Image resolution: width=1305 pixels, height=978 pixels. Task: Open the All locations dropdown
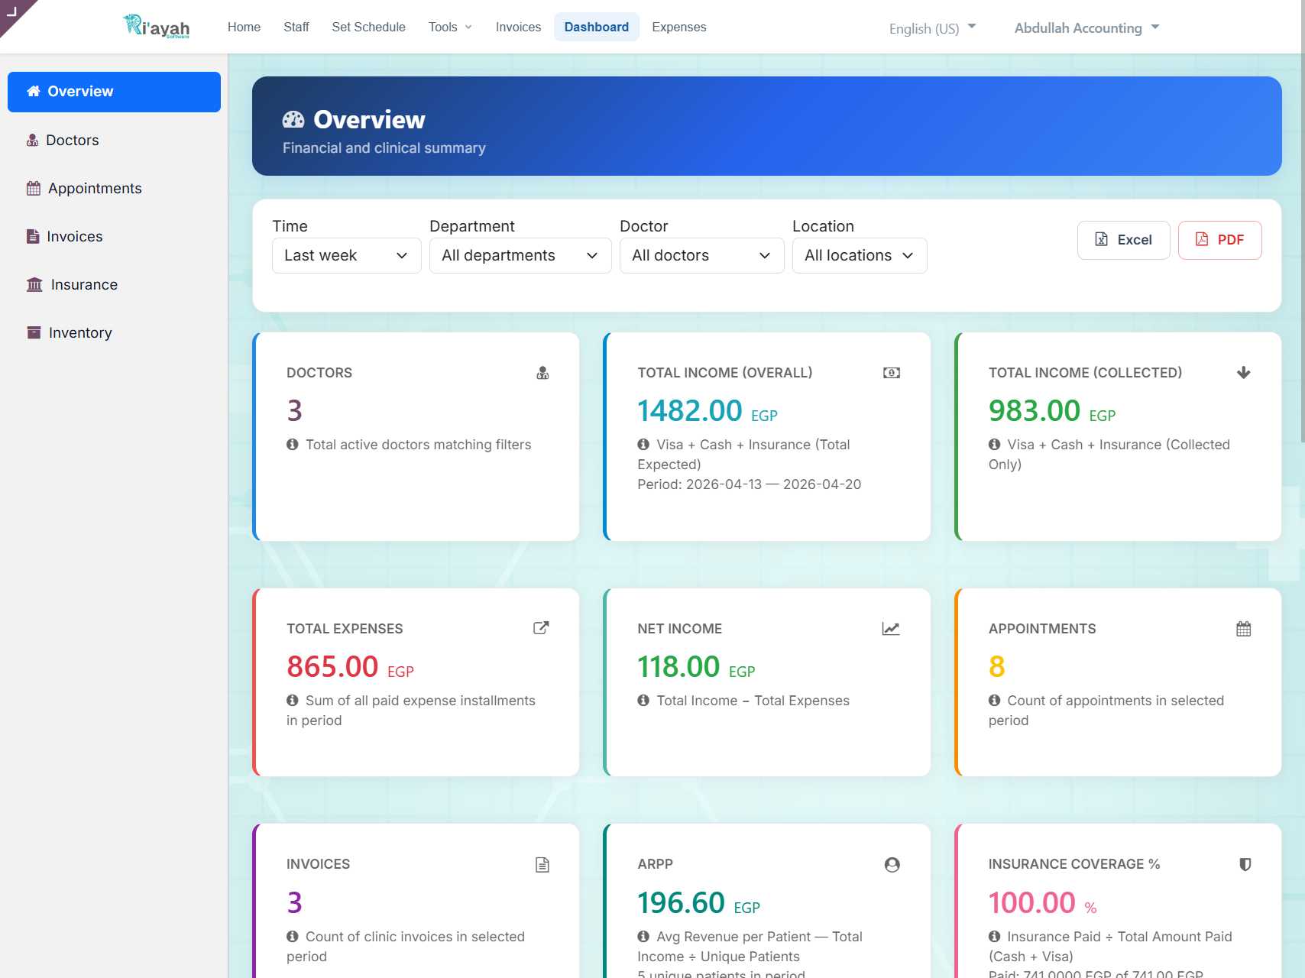pos(860,255)
